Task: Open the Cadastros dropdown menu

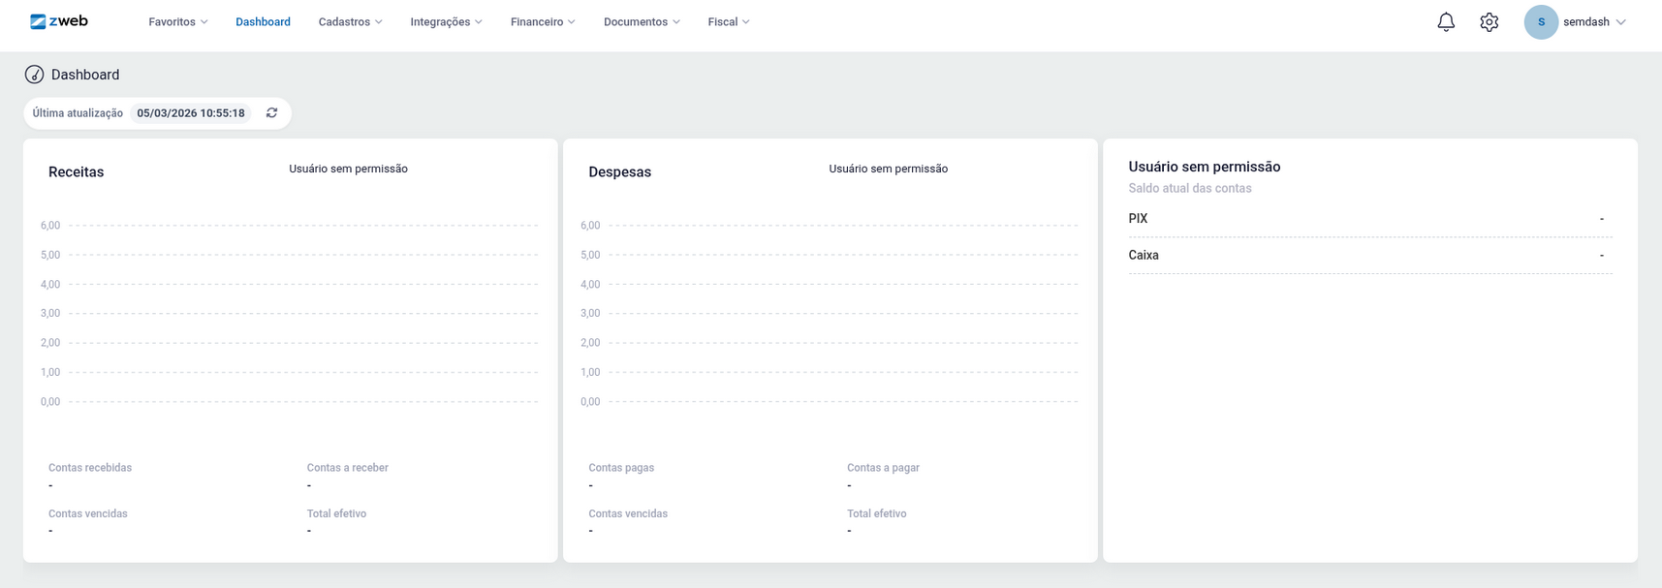Action: click(350, 21)
